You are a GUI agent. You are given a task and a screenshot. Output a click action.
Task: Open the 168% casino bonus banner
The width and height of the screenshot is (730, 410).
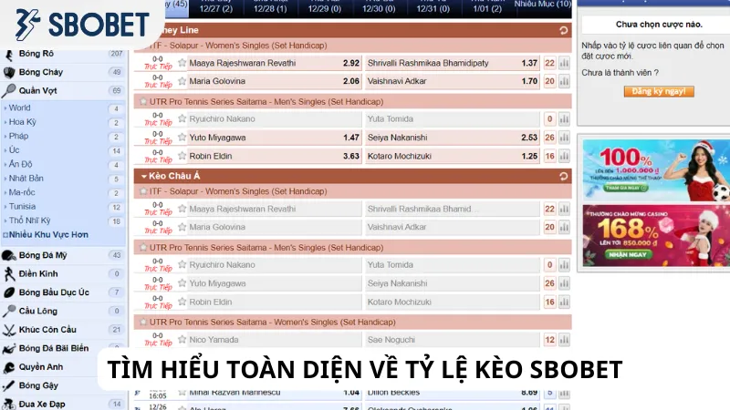point(656,236)
